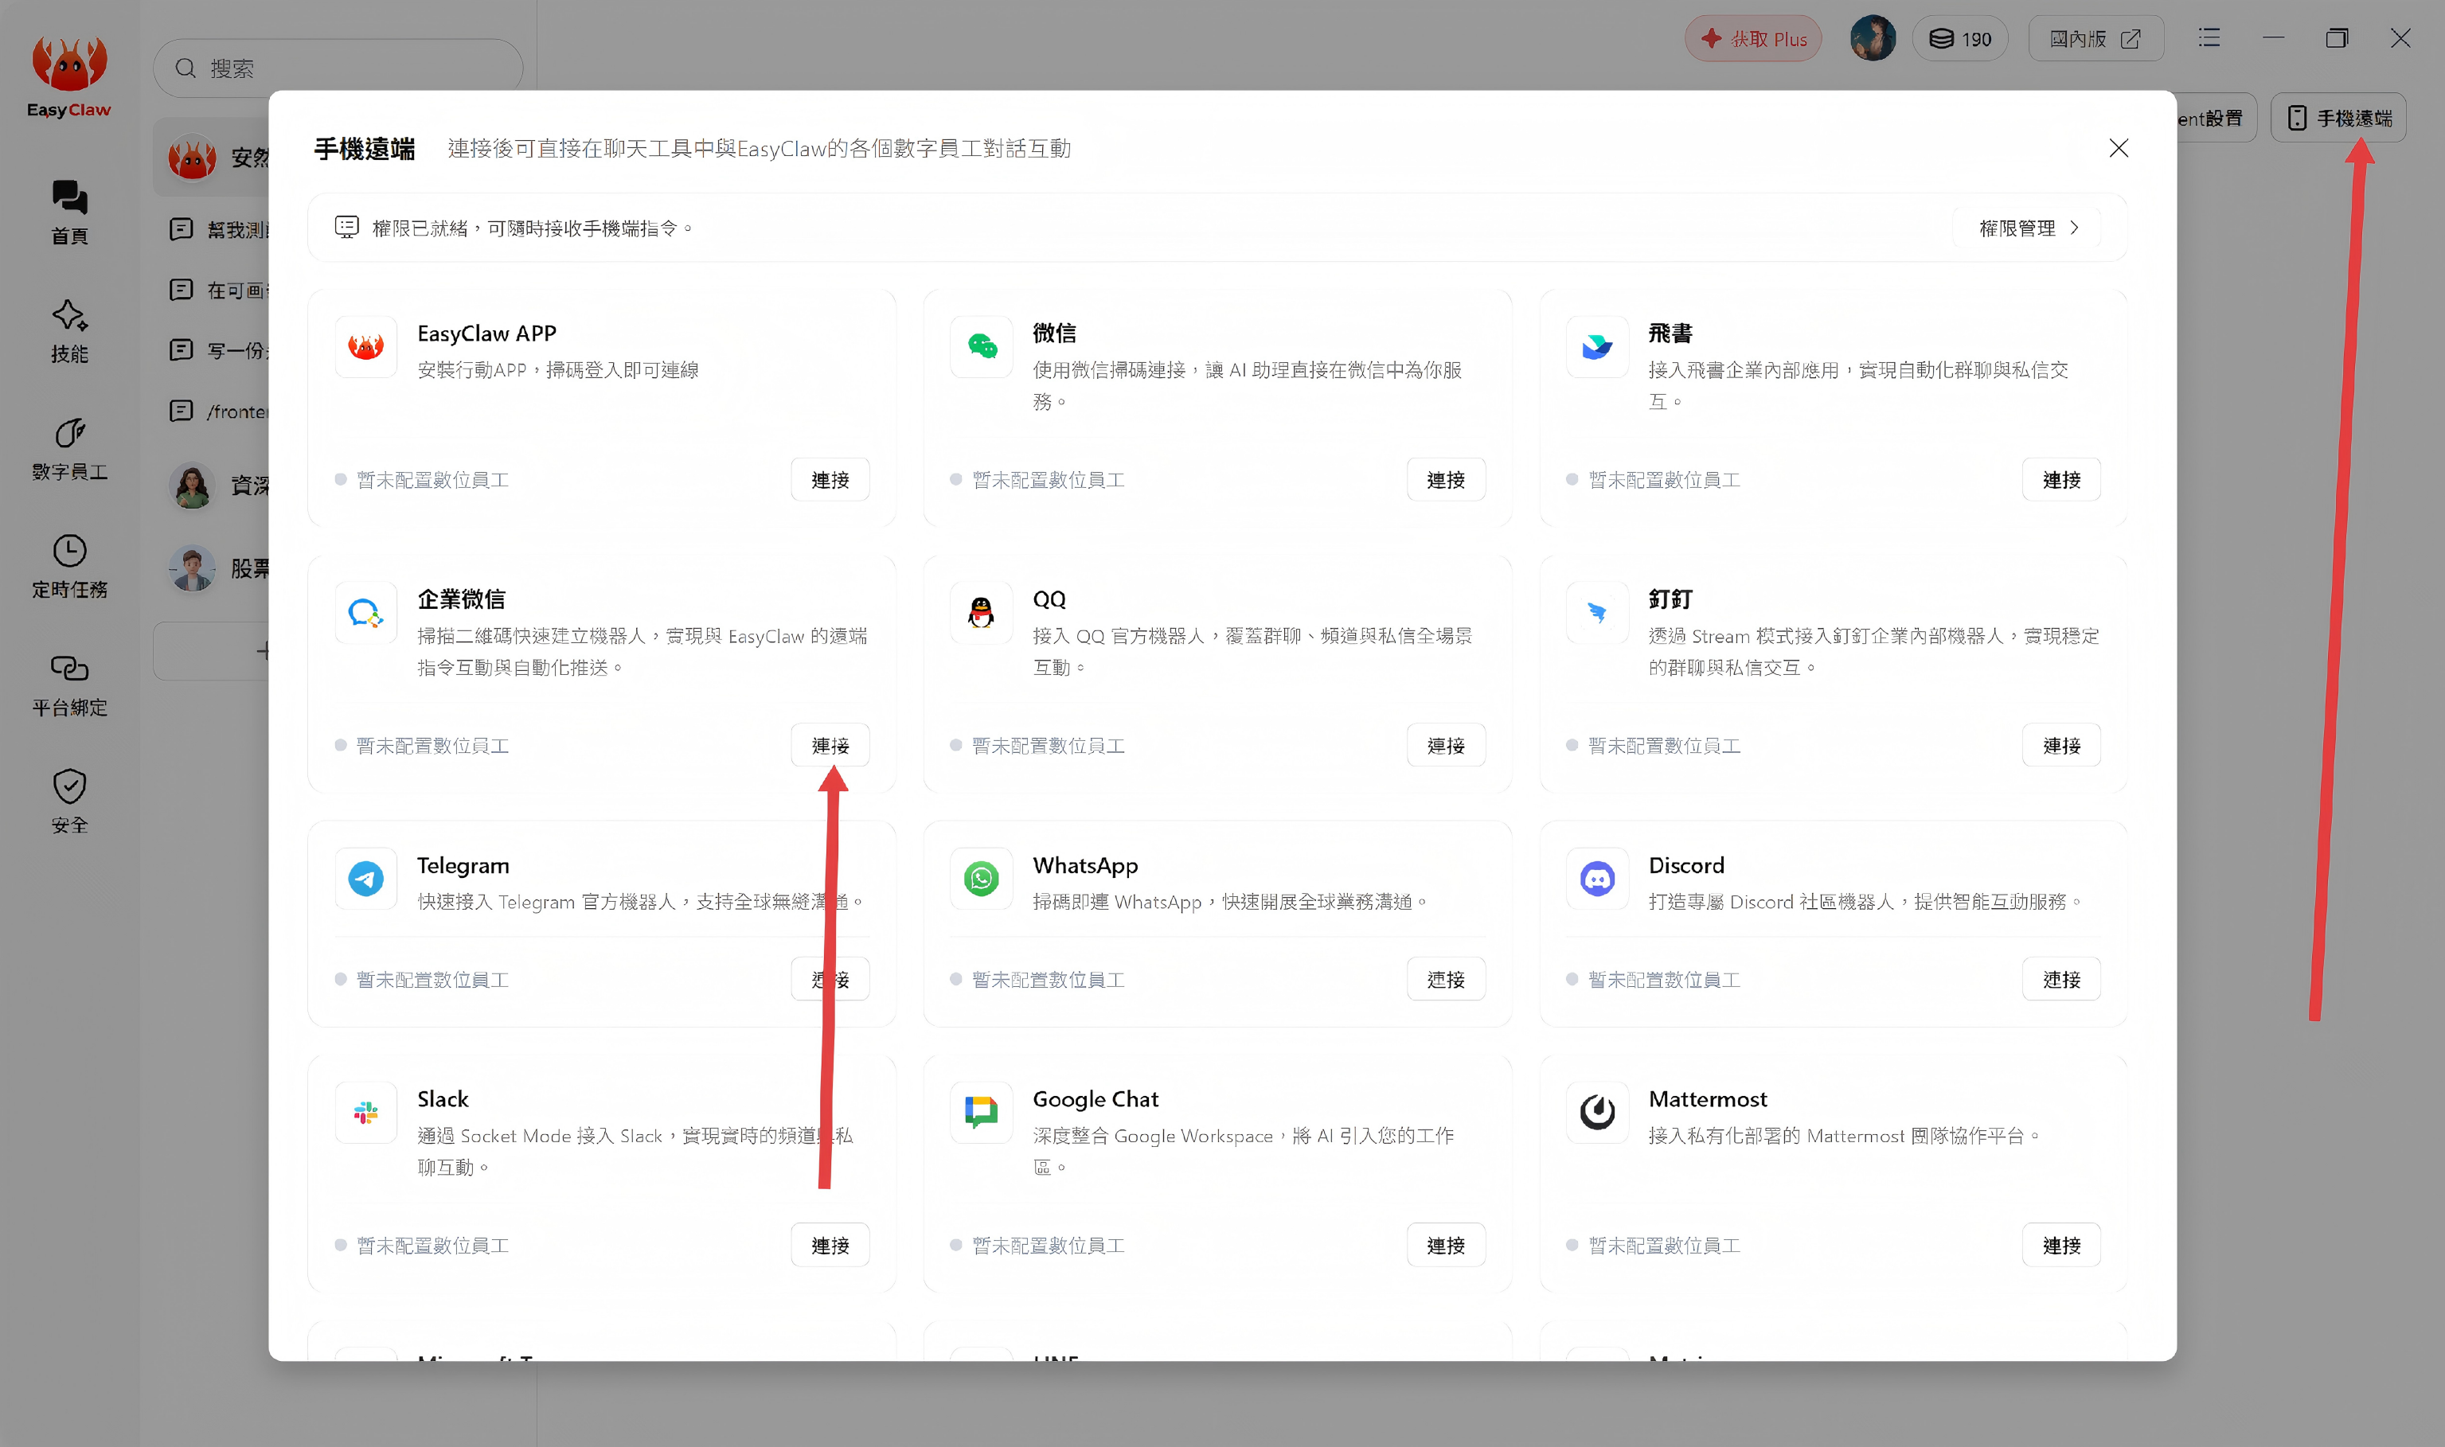This screenshot has height=1447, width=2445.
Task: Click the QQ penguin icon
Action: point(981,612)
